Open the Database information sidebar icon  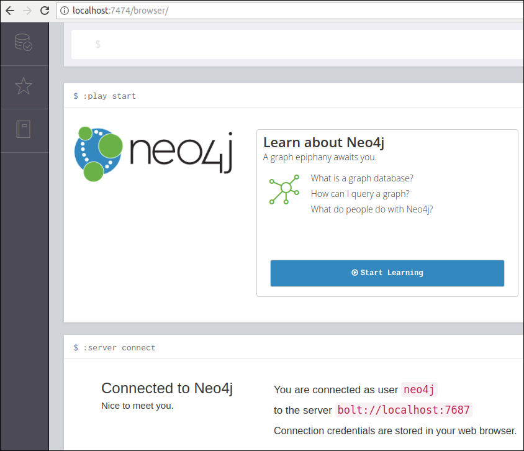coord(24,42)
